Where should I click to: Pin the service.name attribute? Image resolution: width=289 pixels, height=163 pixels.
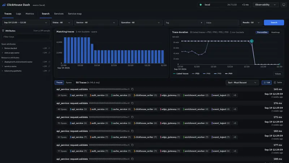[x=49, y=66]
